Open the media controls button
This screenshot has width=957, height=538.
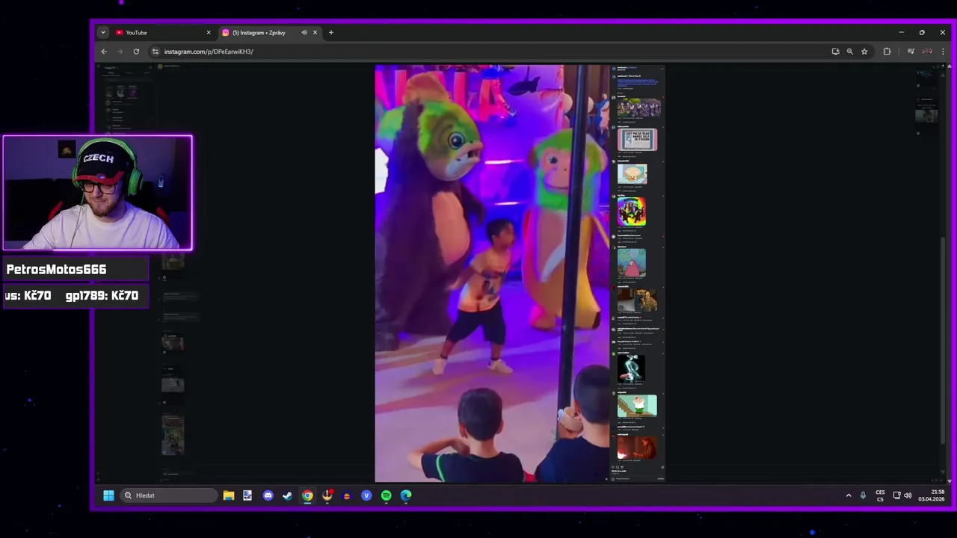point(911,52)
